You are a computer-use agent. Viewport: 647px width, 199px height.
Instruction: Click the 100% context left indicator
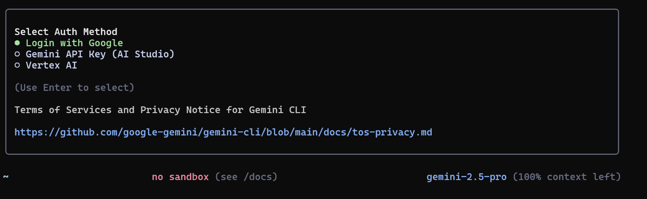566,177
